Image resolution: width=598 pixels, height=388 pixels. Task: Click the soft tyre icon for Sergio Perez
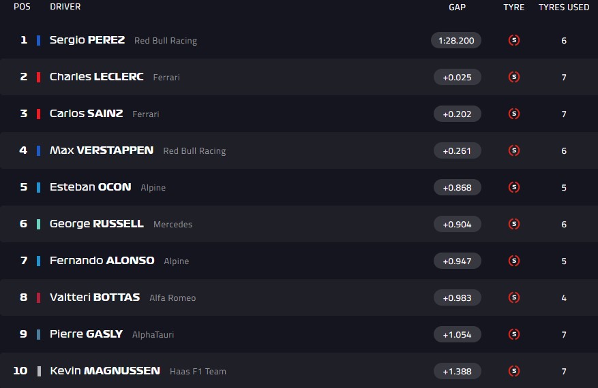click(514, 40)
